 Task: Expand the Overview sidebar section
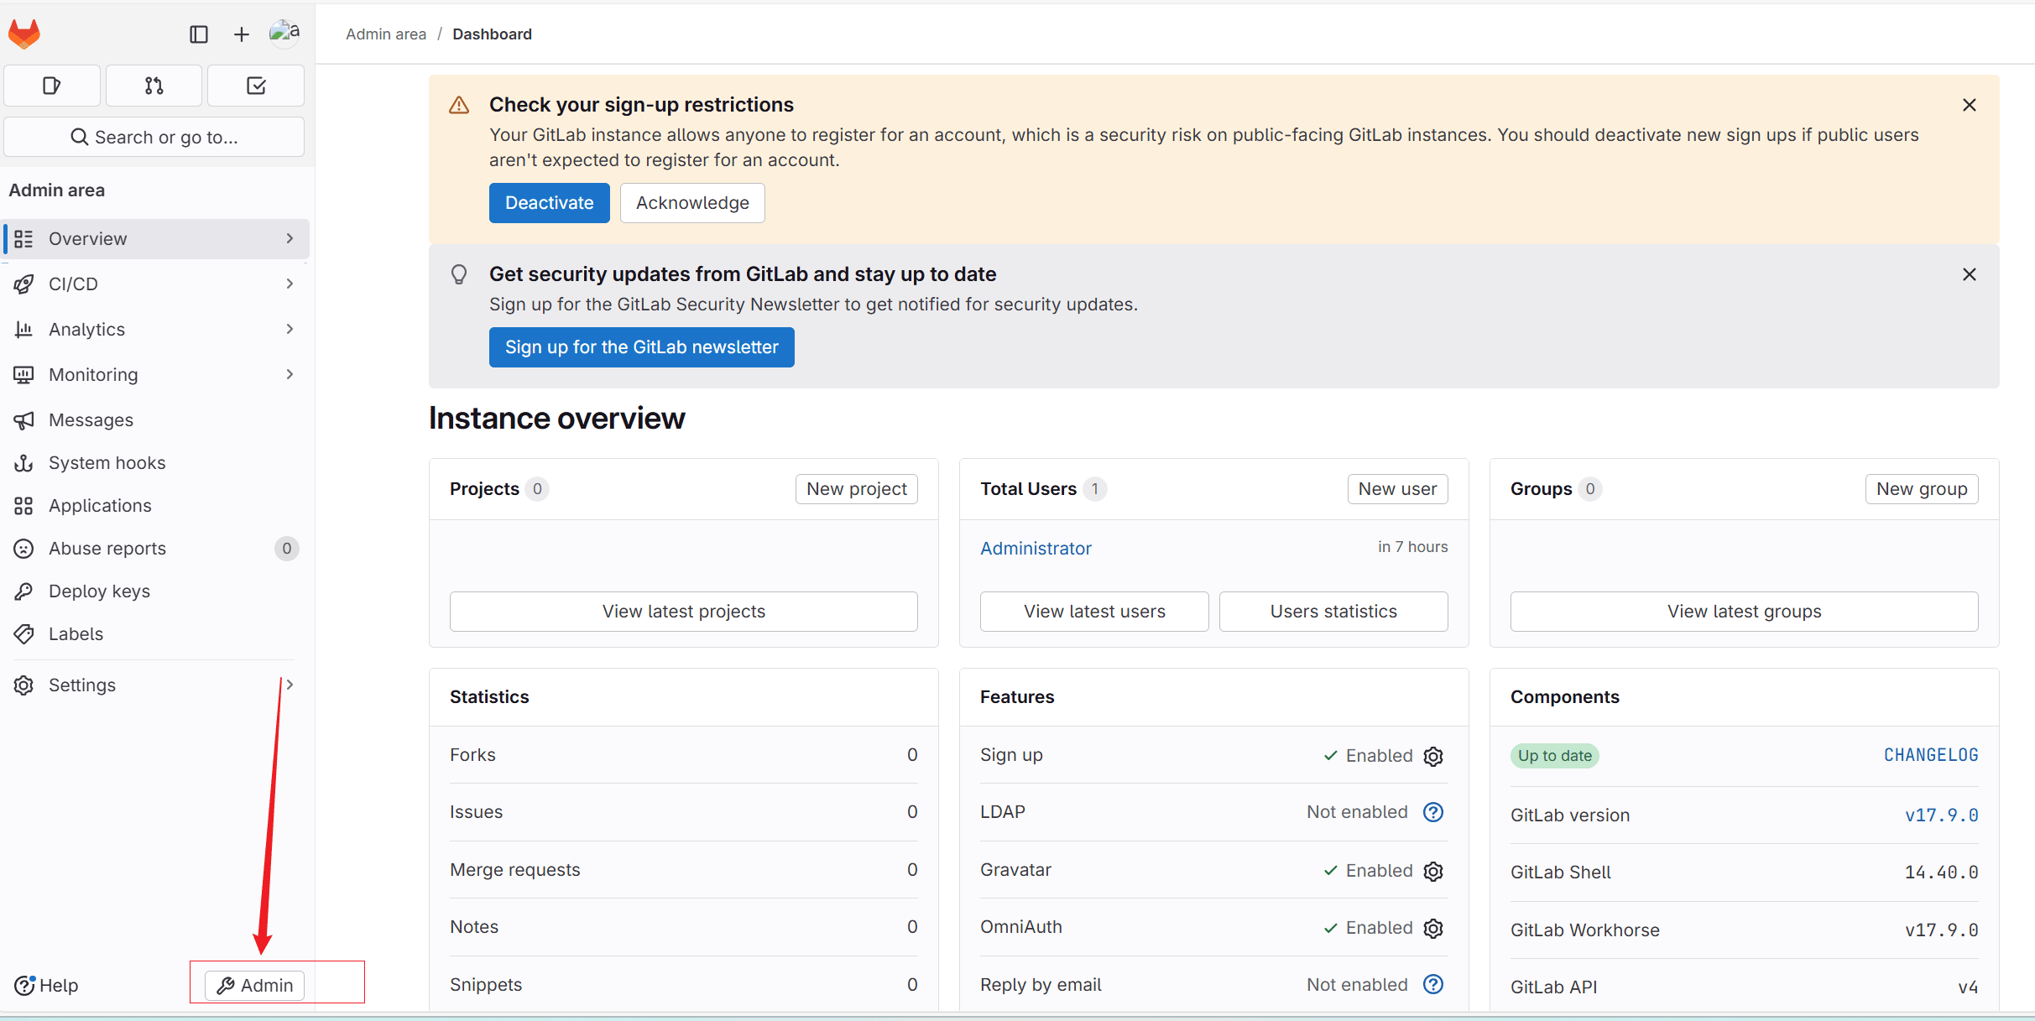coord(157,239)
